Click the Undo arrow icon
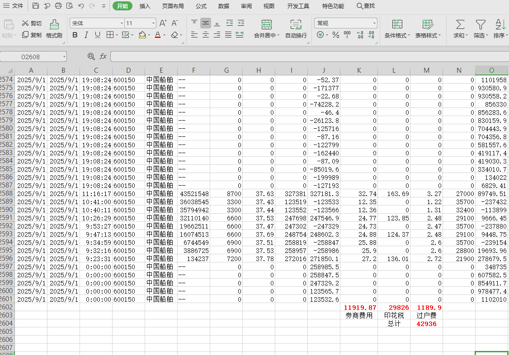509x355 pixels. [x=81, y=6]
